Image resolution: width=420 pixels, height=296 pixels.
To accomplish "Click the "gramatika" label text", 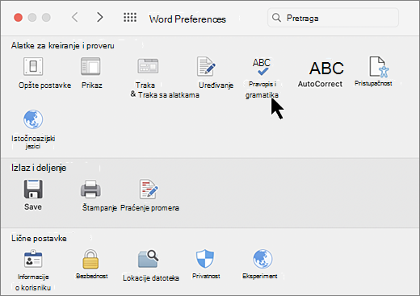I will coord(262,95).
